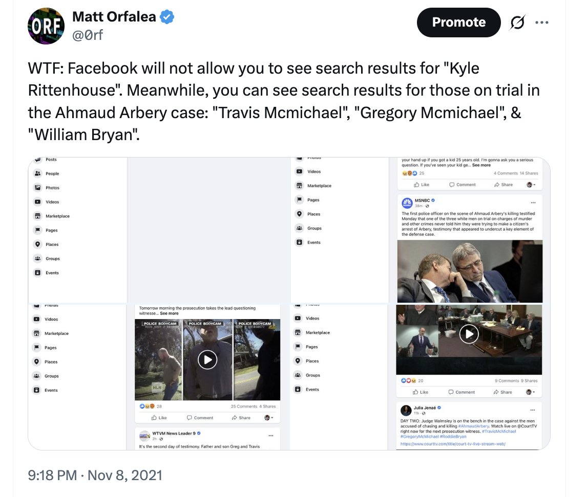This screenshot has height=497, width=587.
Task: Open Matt Orfalea's ORF profile avatar
Action: coord(46,26)
